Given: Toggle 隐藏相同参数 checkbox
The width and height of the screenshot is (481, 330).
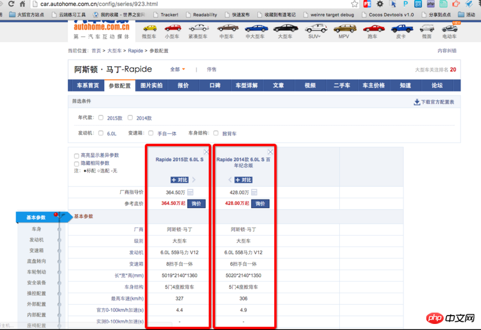Looking at the screenshot, I should (x=77, y=163).
